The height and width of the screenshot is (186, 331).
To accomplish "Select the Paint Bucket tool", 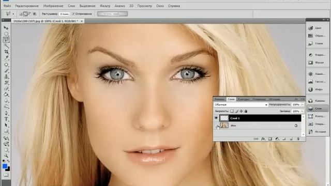I will (x=6, y=95).
